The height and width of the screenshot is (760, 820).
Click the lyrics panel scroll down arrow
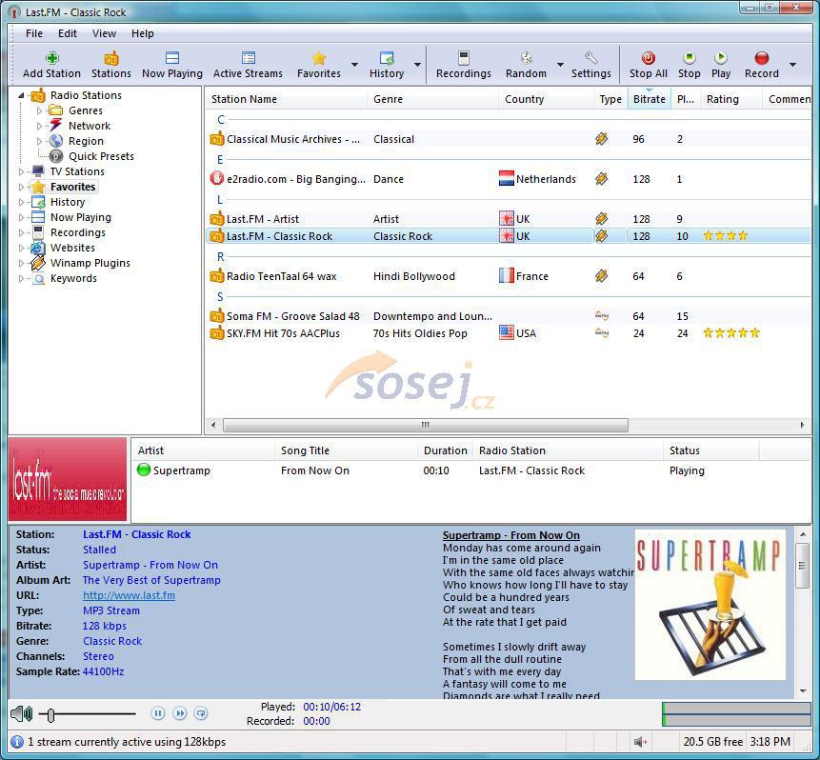(x=803, y=691)
